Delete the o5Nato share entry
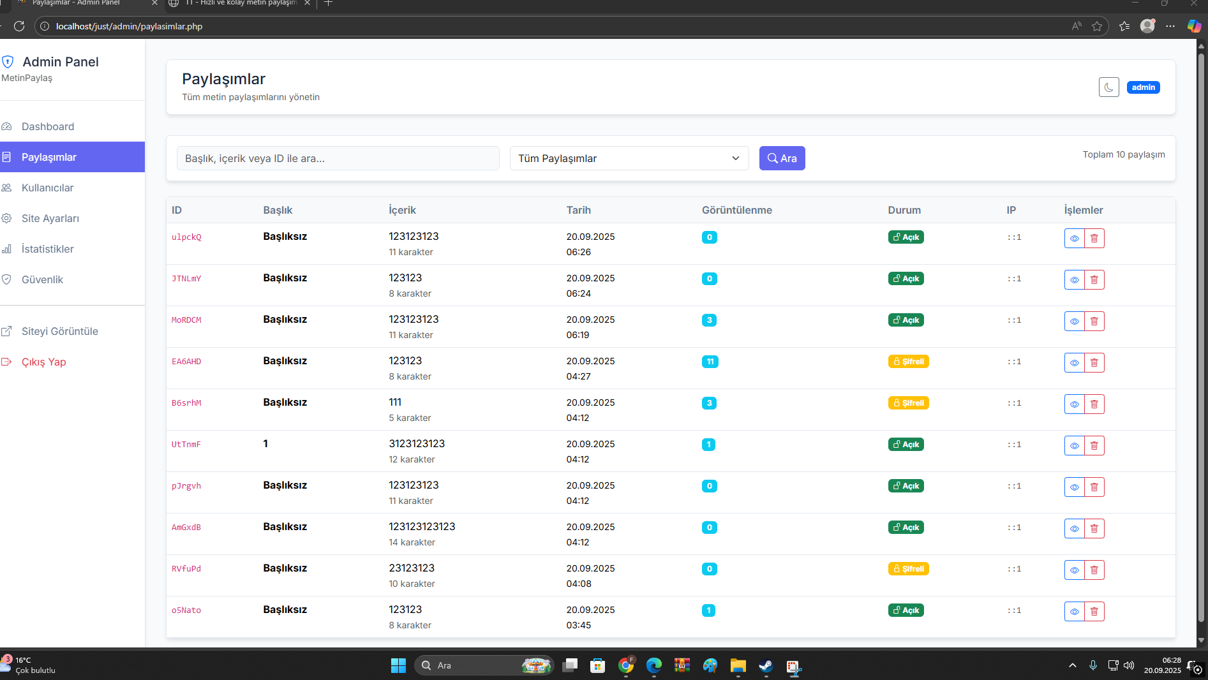This screenshot has height=680, width=1208. click(1094, 612)
